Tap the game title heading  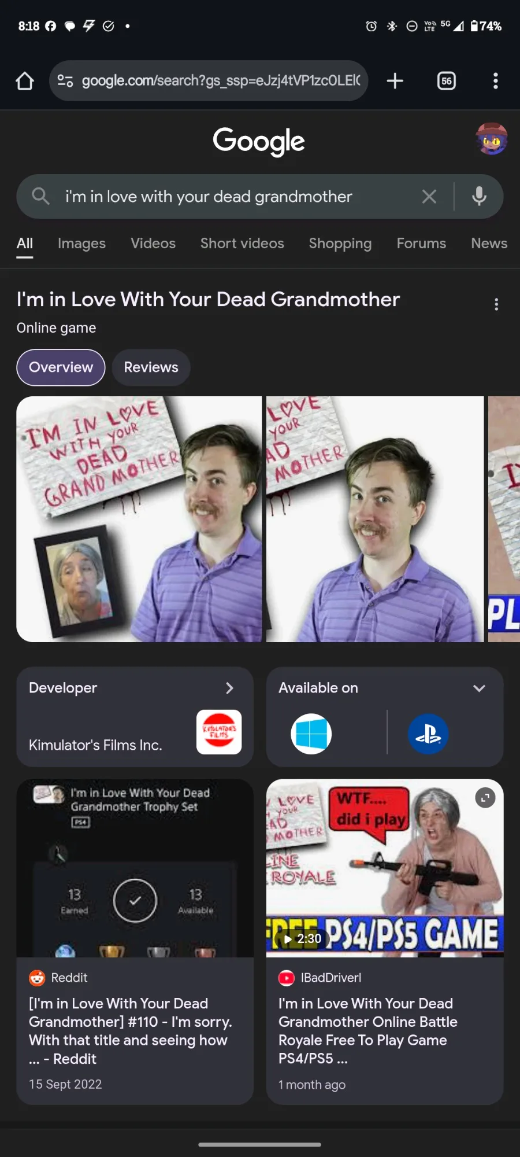pos(208,299)
